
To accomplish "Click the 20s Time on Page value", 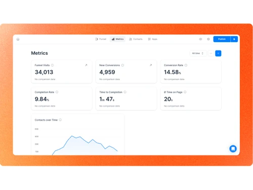I will coord(168,99).
